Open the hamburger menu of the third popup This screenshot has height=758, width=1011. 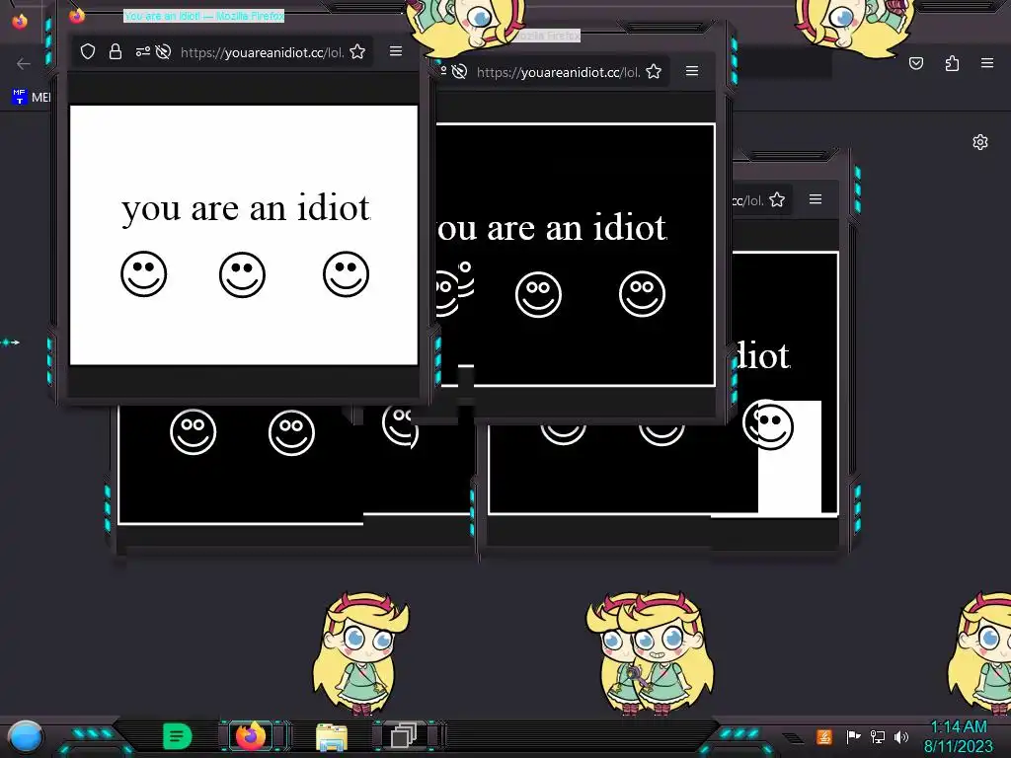click(x=816, y=199)
